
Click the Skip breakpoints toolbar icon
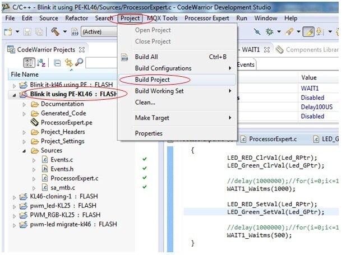(257, 32)
